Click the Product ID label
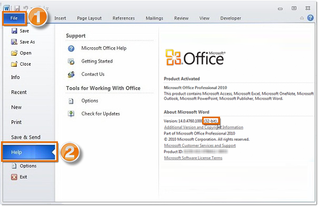This screenshot has width=319, height=207. tap(173, 152)
